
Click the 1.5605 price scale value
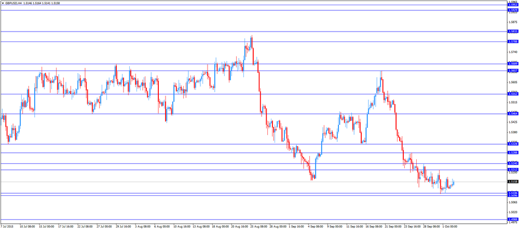(513, 82)
